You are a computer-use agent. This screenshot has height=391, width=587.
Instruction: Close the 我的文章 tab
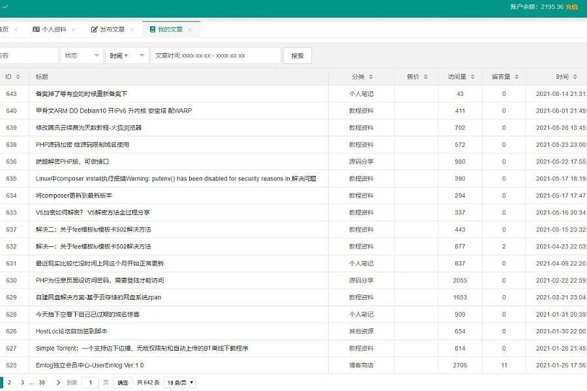point(190,30)
